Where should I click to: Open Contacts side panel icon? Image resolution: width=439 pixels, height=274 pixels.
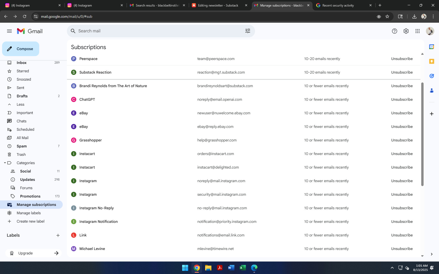click(432, 91)
